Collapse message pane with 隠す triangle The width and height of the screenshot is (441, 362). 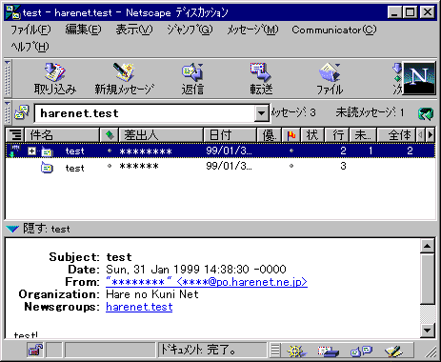click(12, 229)
